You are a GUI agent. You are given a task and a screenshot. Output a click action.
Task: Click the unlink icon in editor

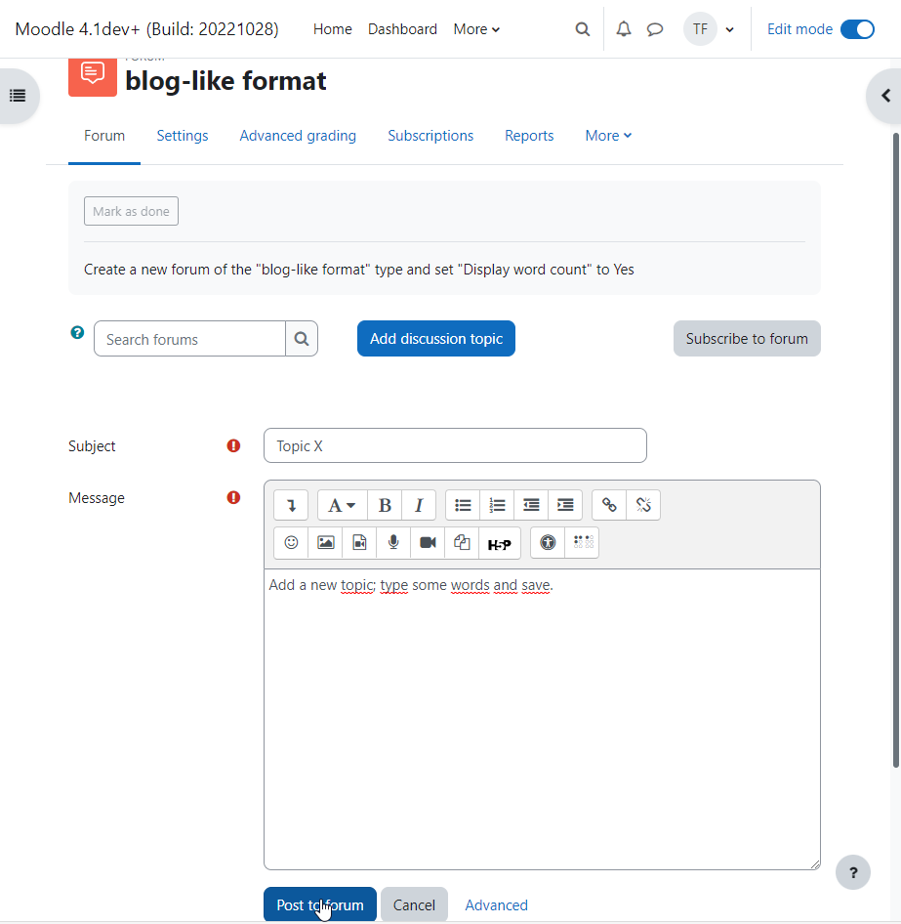[643, 505]
